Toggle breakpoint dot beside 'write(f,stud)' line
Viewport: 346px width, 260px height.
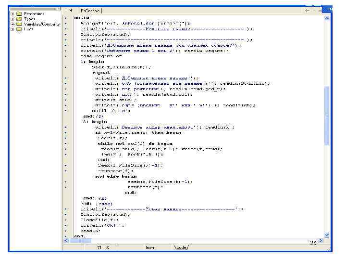click(x=66, y=100)
